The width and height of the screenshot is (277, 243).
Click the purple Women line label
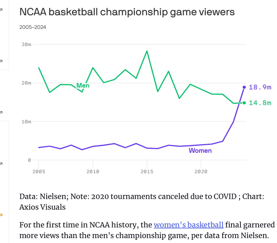click(200, 150)
